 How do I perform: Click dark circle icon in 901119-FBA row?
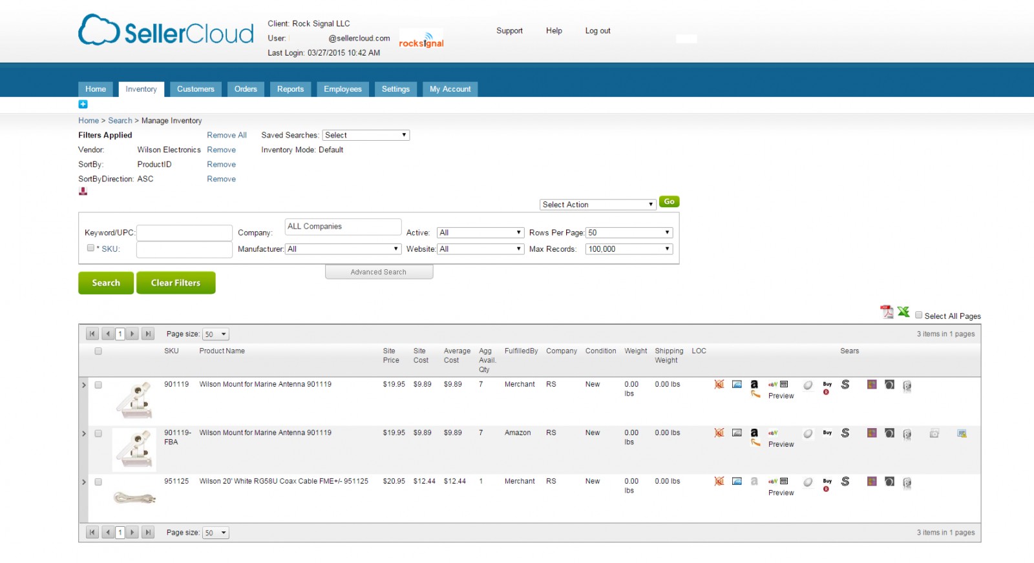(889, 433)
